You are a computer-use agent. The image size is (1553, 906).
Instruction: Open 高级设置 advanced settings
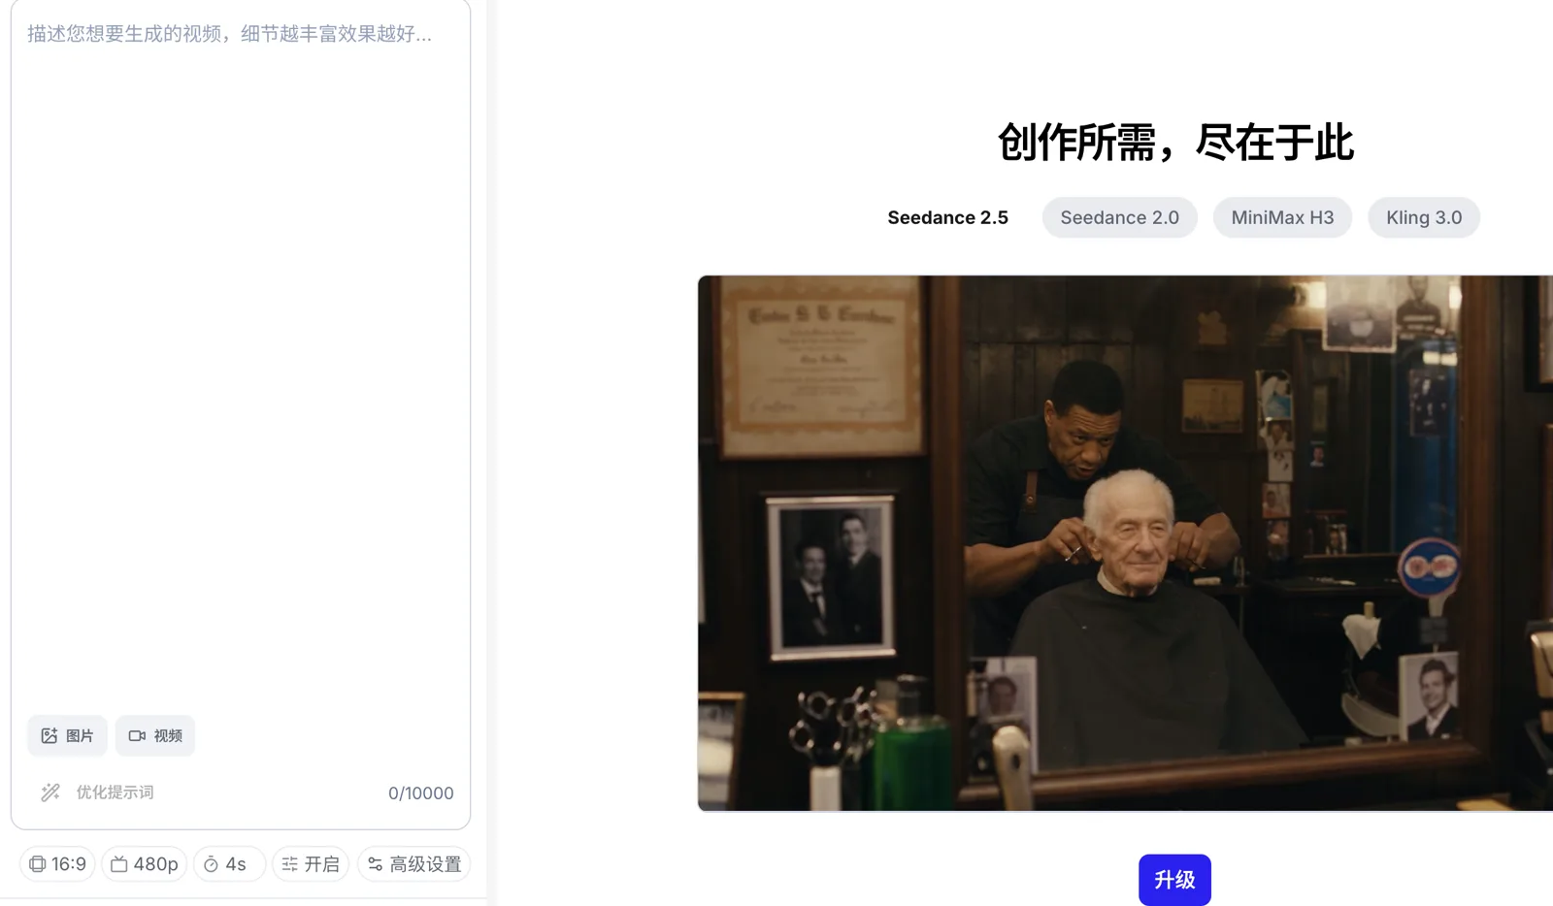pos(414,864)
